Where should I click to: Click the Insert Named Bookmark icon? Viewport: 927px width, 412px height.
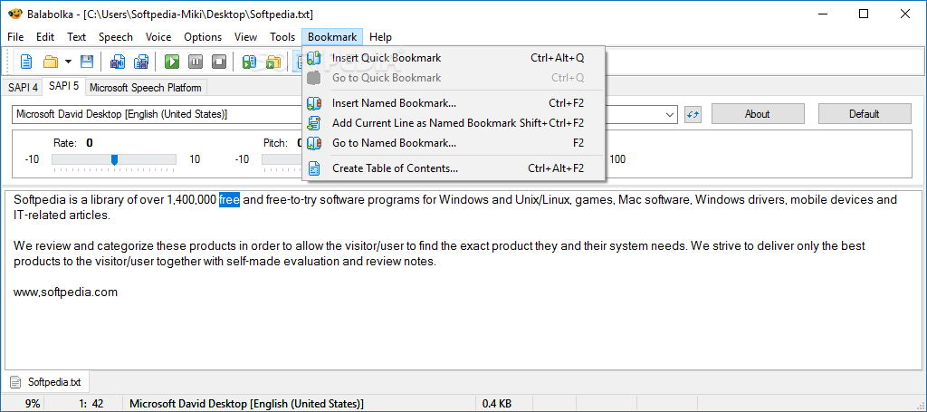pos(314,103)
